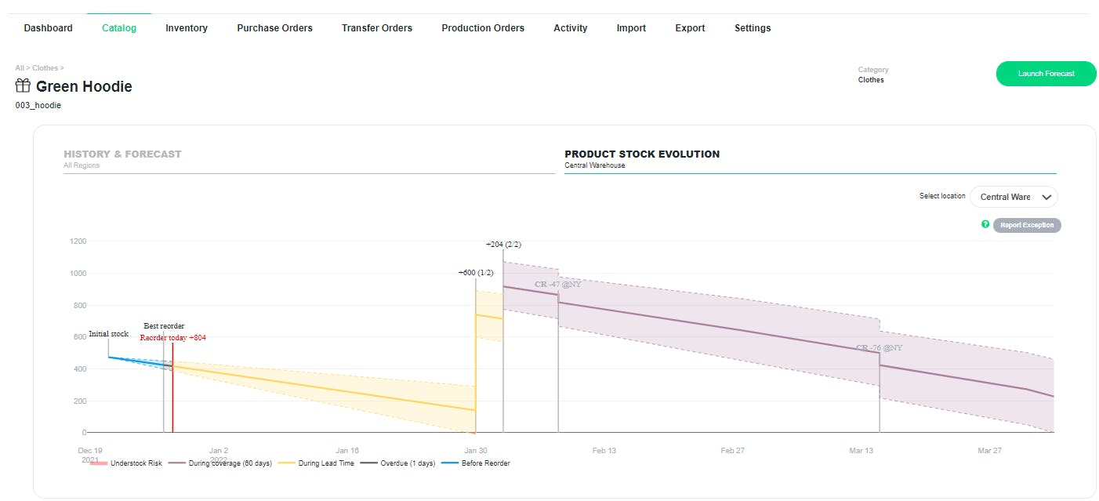Select the +600 (1/2) delivery marker
The image size is (1099, 501).
pyautogui.click(x=476, y=273)
